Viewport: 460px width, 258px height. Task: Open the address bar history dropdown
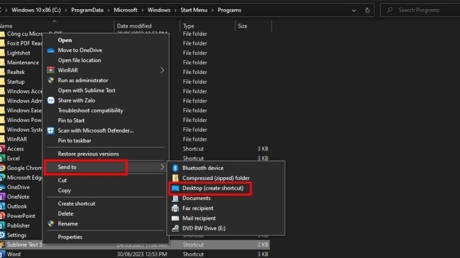355,10
